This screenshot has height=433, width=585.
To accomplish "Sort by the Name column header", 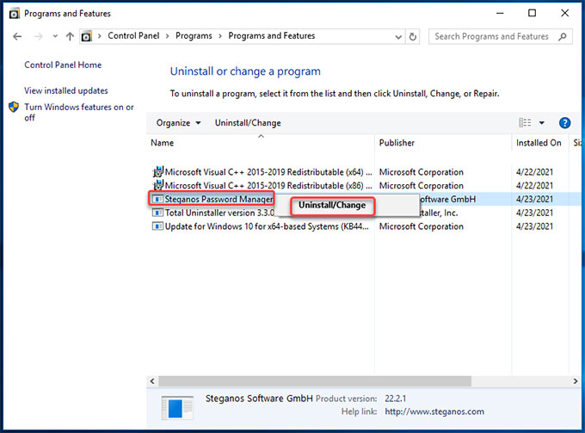I will tap(163, 143).
